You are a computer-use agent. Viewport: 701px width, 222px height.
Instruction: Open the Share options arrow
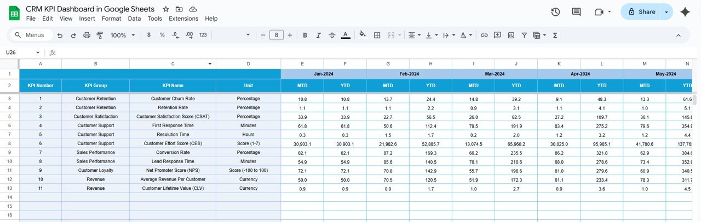click(666, 11)
